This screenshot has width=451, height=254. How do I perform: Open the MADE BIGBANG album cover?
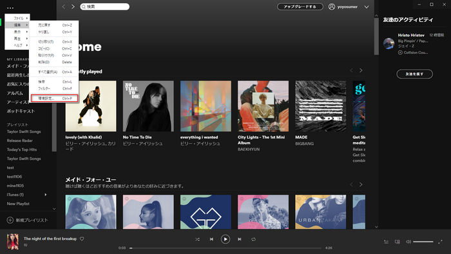321,106
